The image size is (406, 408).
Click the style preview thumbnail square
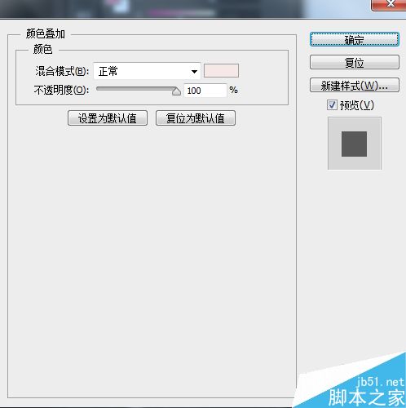355,144
